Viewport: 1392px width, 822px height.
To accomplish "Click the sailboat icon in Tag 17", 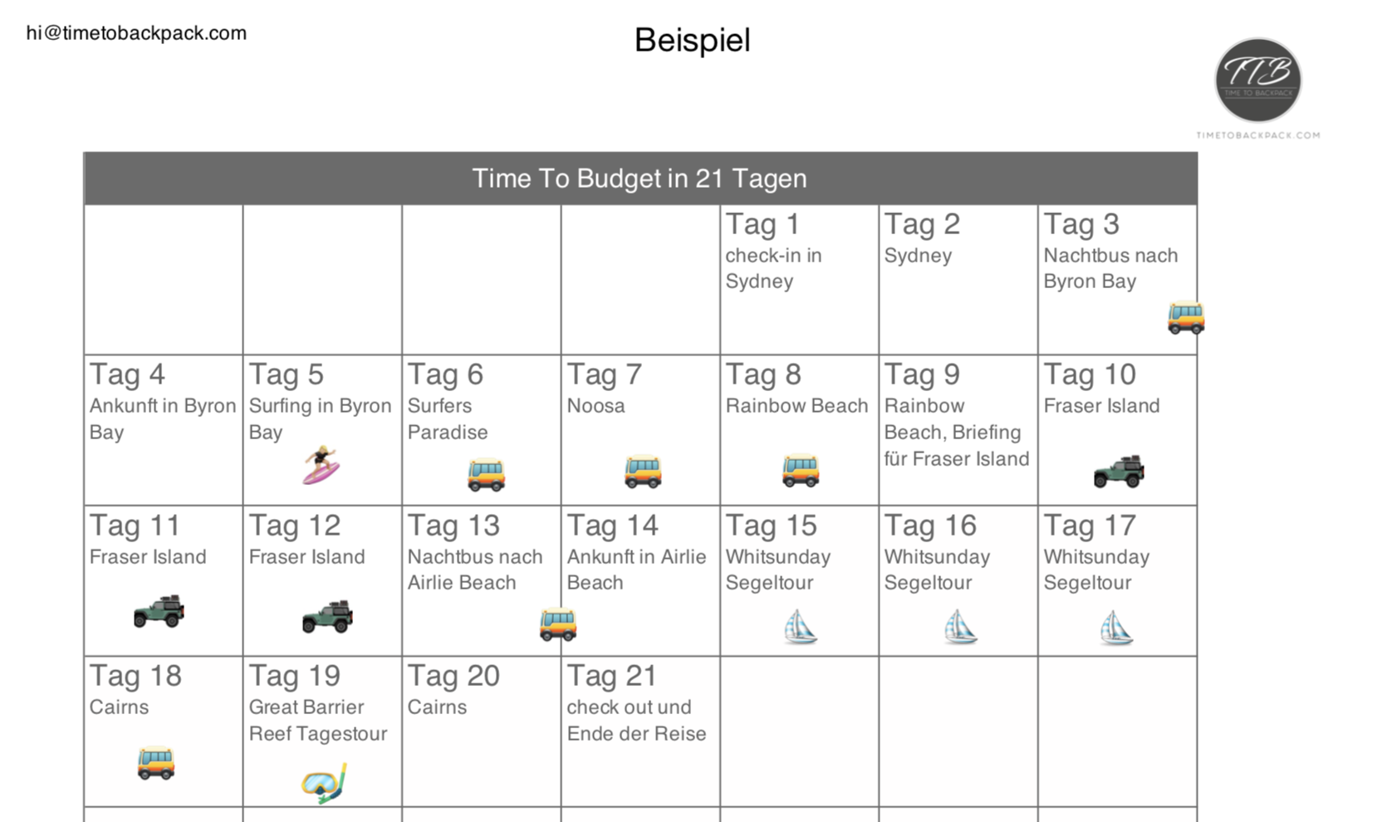I will click(1115, 627).
